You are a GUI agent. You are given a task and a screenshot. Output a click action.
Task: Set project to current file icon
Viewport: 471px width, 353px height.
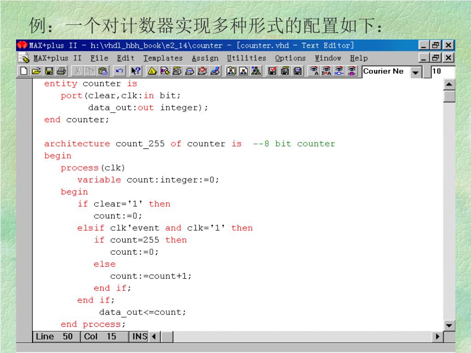[244, 71]
